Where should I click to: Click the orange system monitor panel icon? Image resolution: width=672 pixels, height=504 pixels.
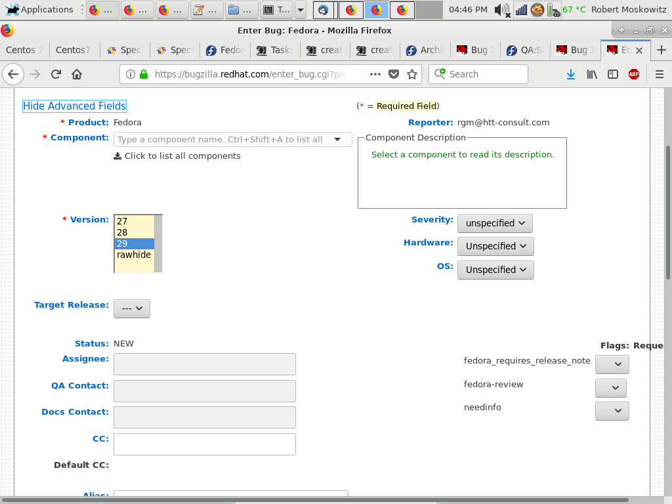(x=537, y=9)
